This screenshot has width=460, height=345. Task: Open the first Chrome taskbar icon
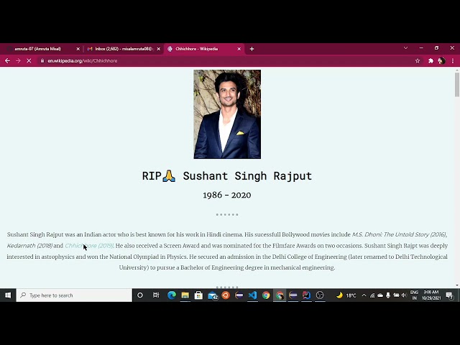266,295
